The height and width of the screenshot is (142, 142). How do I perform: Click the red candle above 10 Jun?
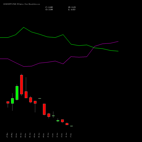coord(49,115)
